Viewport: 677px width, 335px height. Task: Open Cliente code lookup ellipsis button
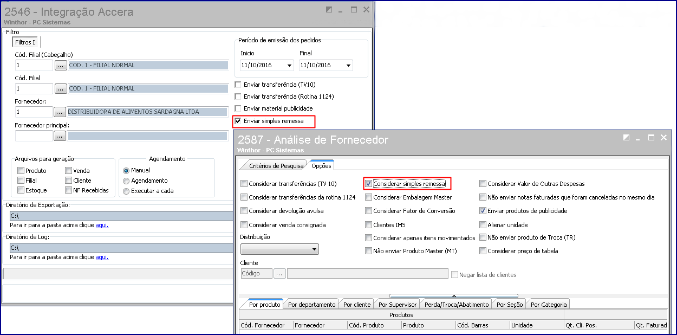279,274
